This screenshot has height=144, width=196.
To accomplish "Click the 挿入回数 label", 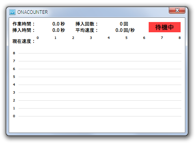I will [86, 24].
